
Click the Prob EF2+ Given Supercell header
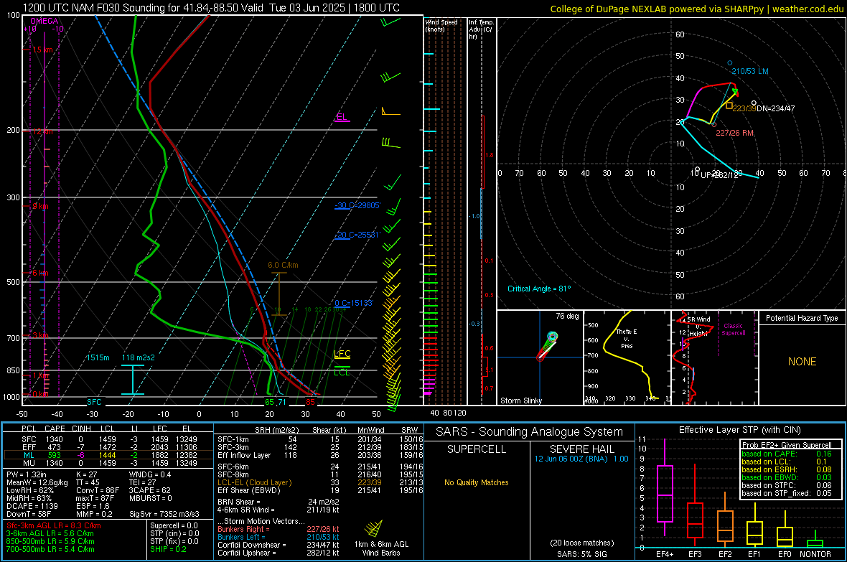click(x=787, y=445)
